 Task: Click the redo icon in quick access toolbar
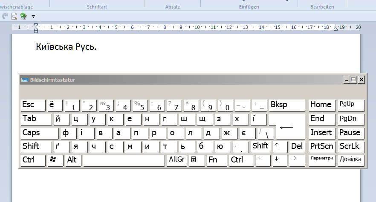5,16
